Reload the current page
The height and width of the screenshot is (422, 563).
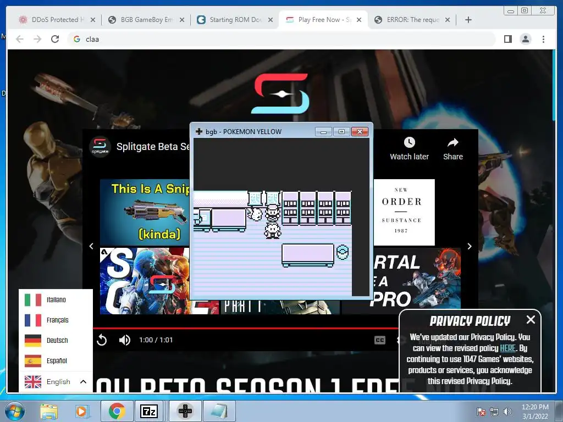coord(55,39)
